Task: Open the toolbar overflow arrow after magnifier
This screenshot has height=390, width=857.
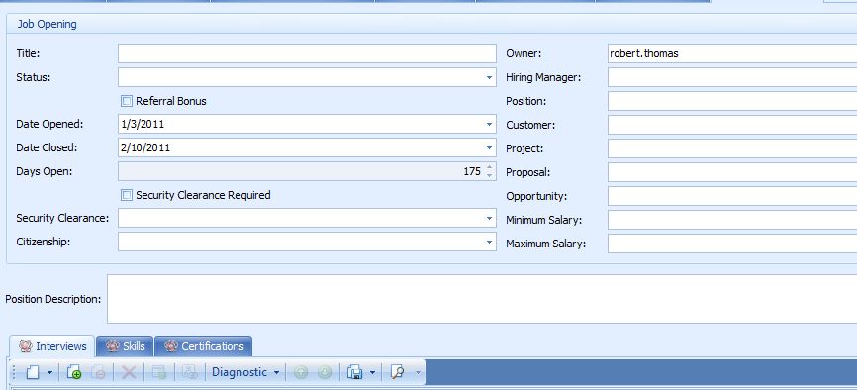Action: coord(418,372)
